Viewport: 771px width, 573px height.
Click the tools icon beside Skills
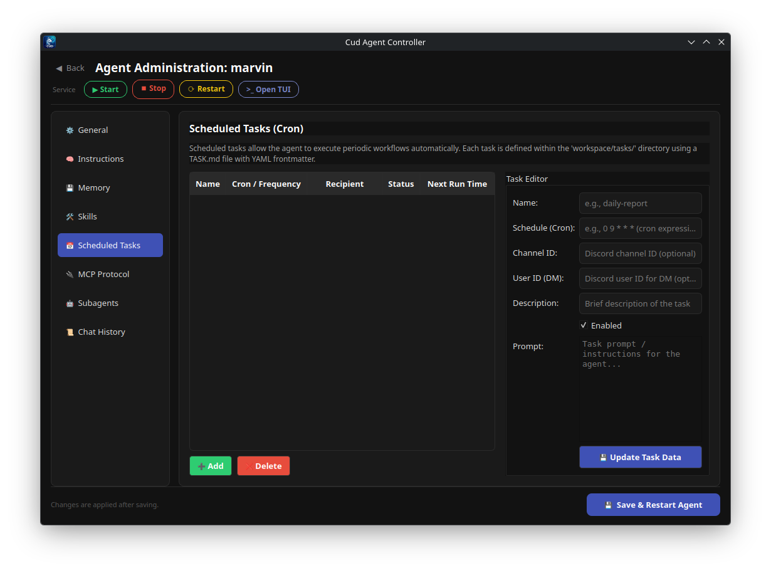(70, 217)
